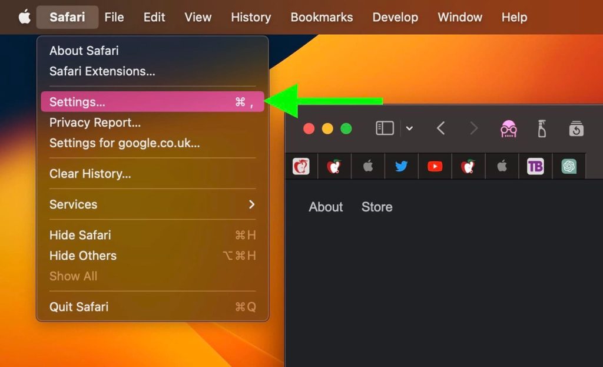Toggle the Safari sidebar icon
Viewport: 603px width, 367px height.
385,128
